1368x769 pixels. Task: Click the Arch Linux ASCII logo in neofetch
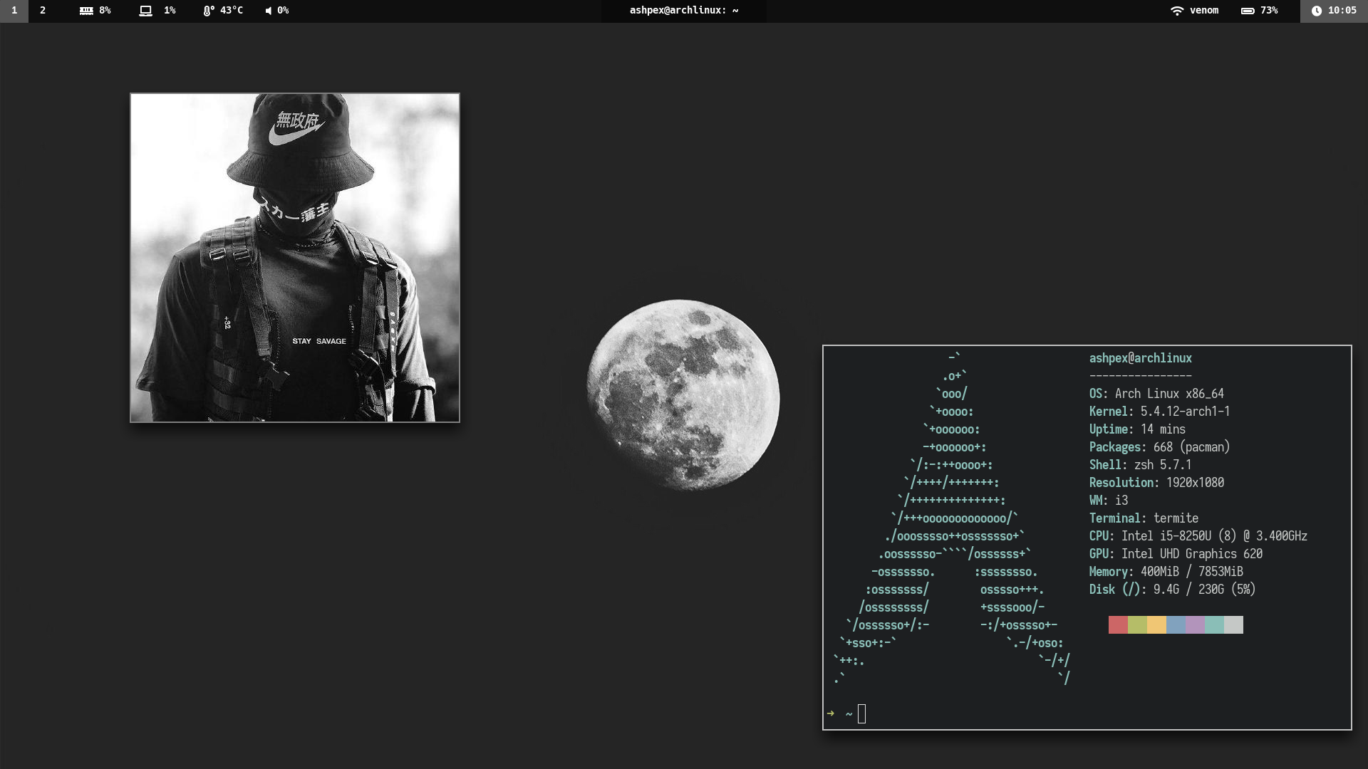(948, 520)
